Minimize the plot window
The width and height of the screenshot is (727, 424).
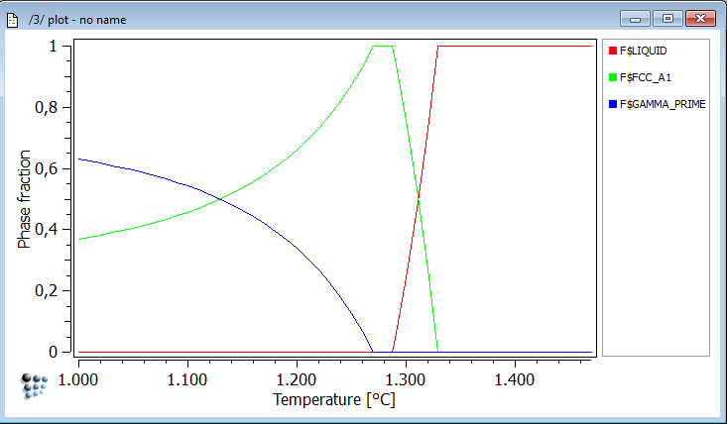[x=635, y=18]
